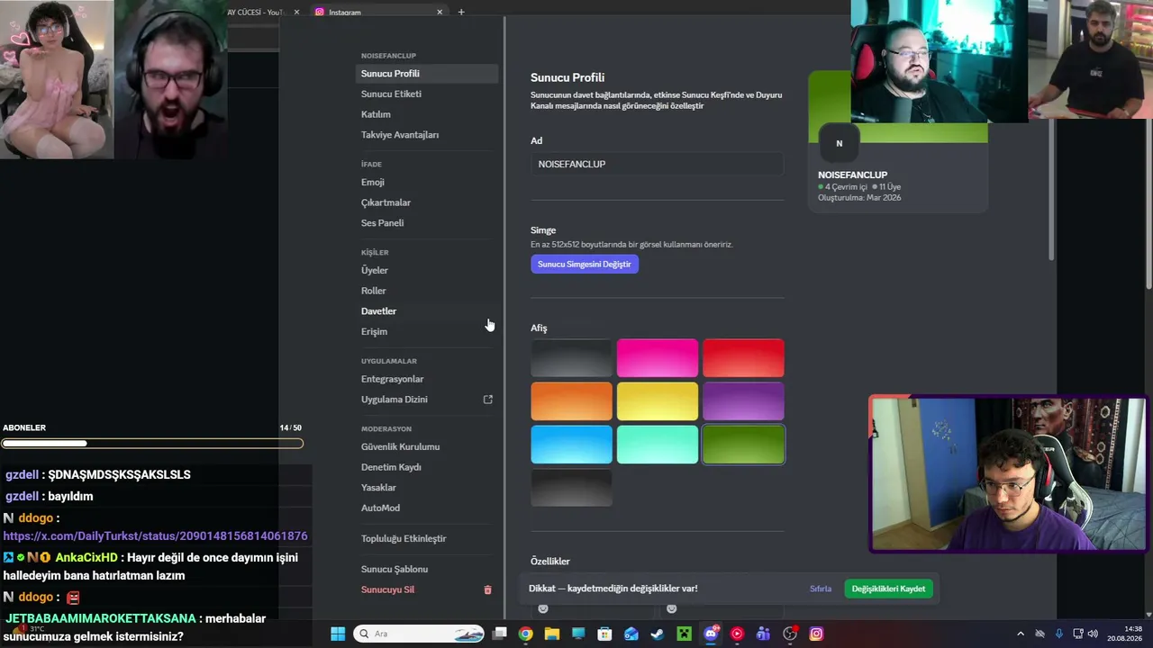Screen dimensions: 1153x648
Task: Open Sunucu Şablonu settings
Action: 427,569
